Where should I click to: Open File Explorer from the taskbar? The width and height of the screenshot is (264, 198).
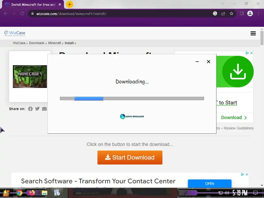[x=44, y=193]
